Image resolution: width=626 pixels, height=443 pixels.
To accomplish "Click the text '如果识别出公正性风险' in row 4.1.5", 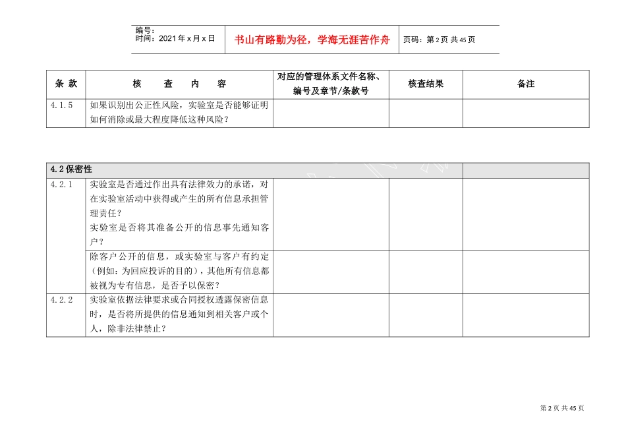I will (x=134, y=105).
